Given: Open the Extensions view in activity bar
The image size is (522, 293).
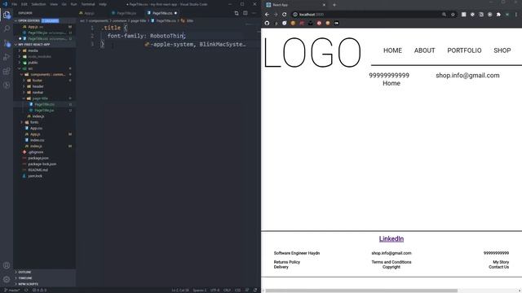Looking at the screenshot, I should pos(7,71).
